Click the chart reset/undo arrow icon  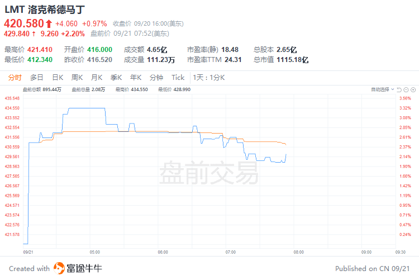pos(399,89)
